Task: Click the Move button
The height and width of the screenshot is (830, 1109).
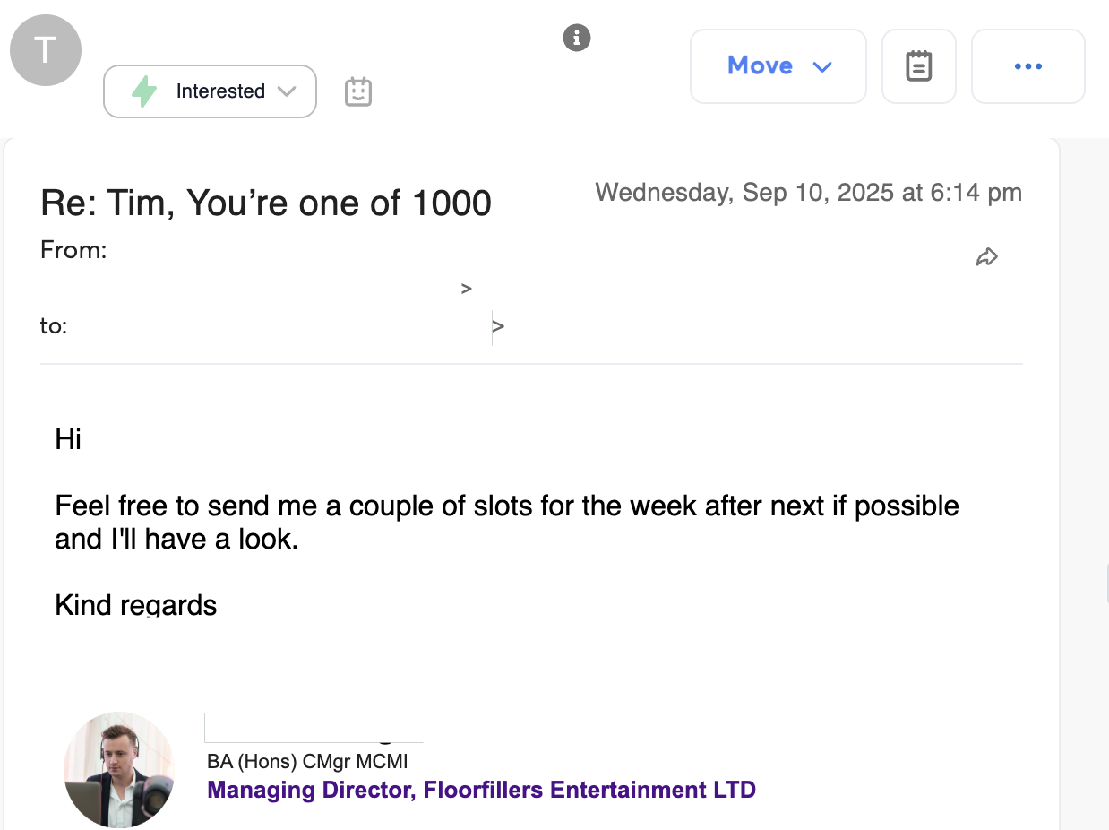Action: click(760, 65)
